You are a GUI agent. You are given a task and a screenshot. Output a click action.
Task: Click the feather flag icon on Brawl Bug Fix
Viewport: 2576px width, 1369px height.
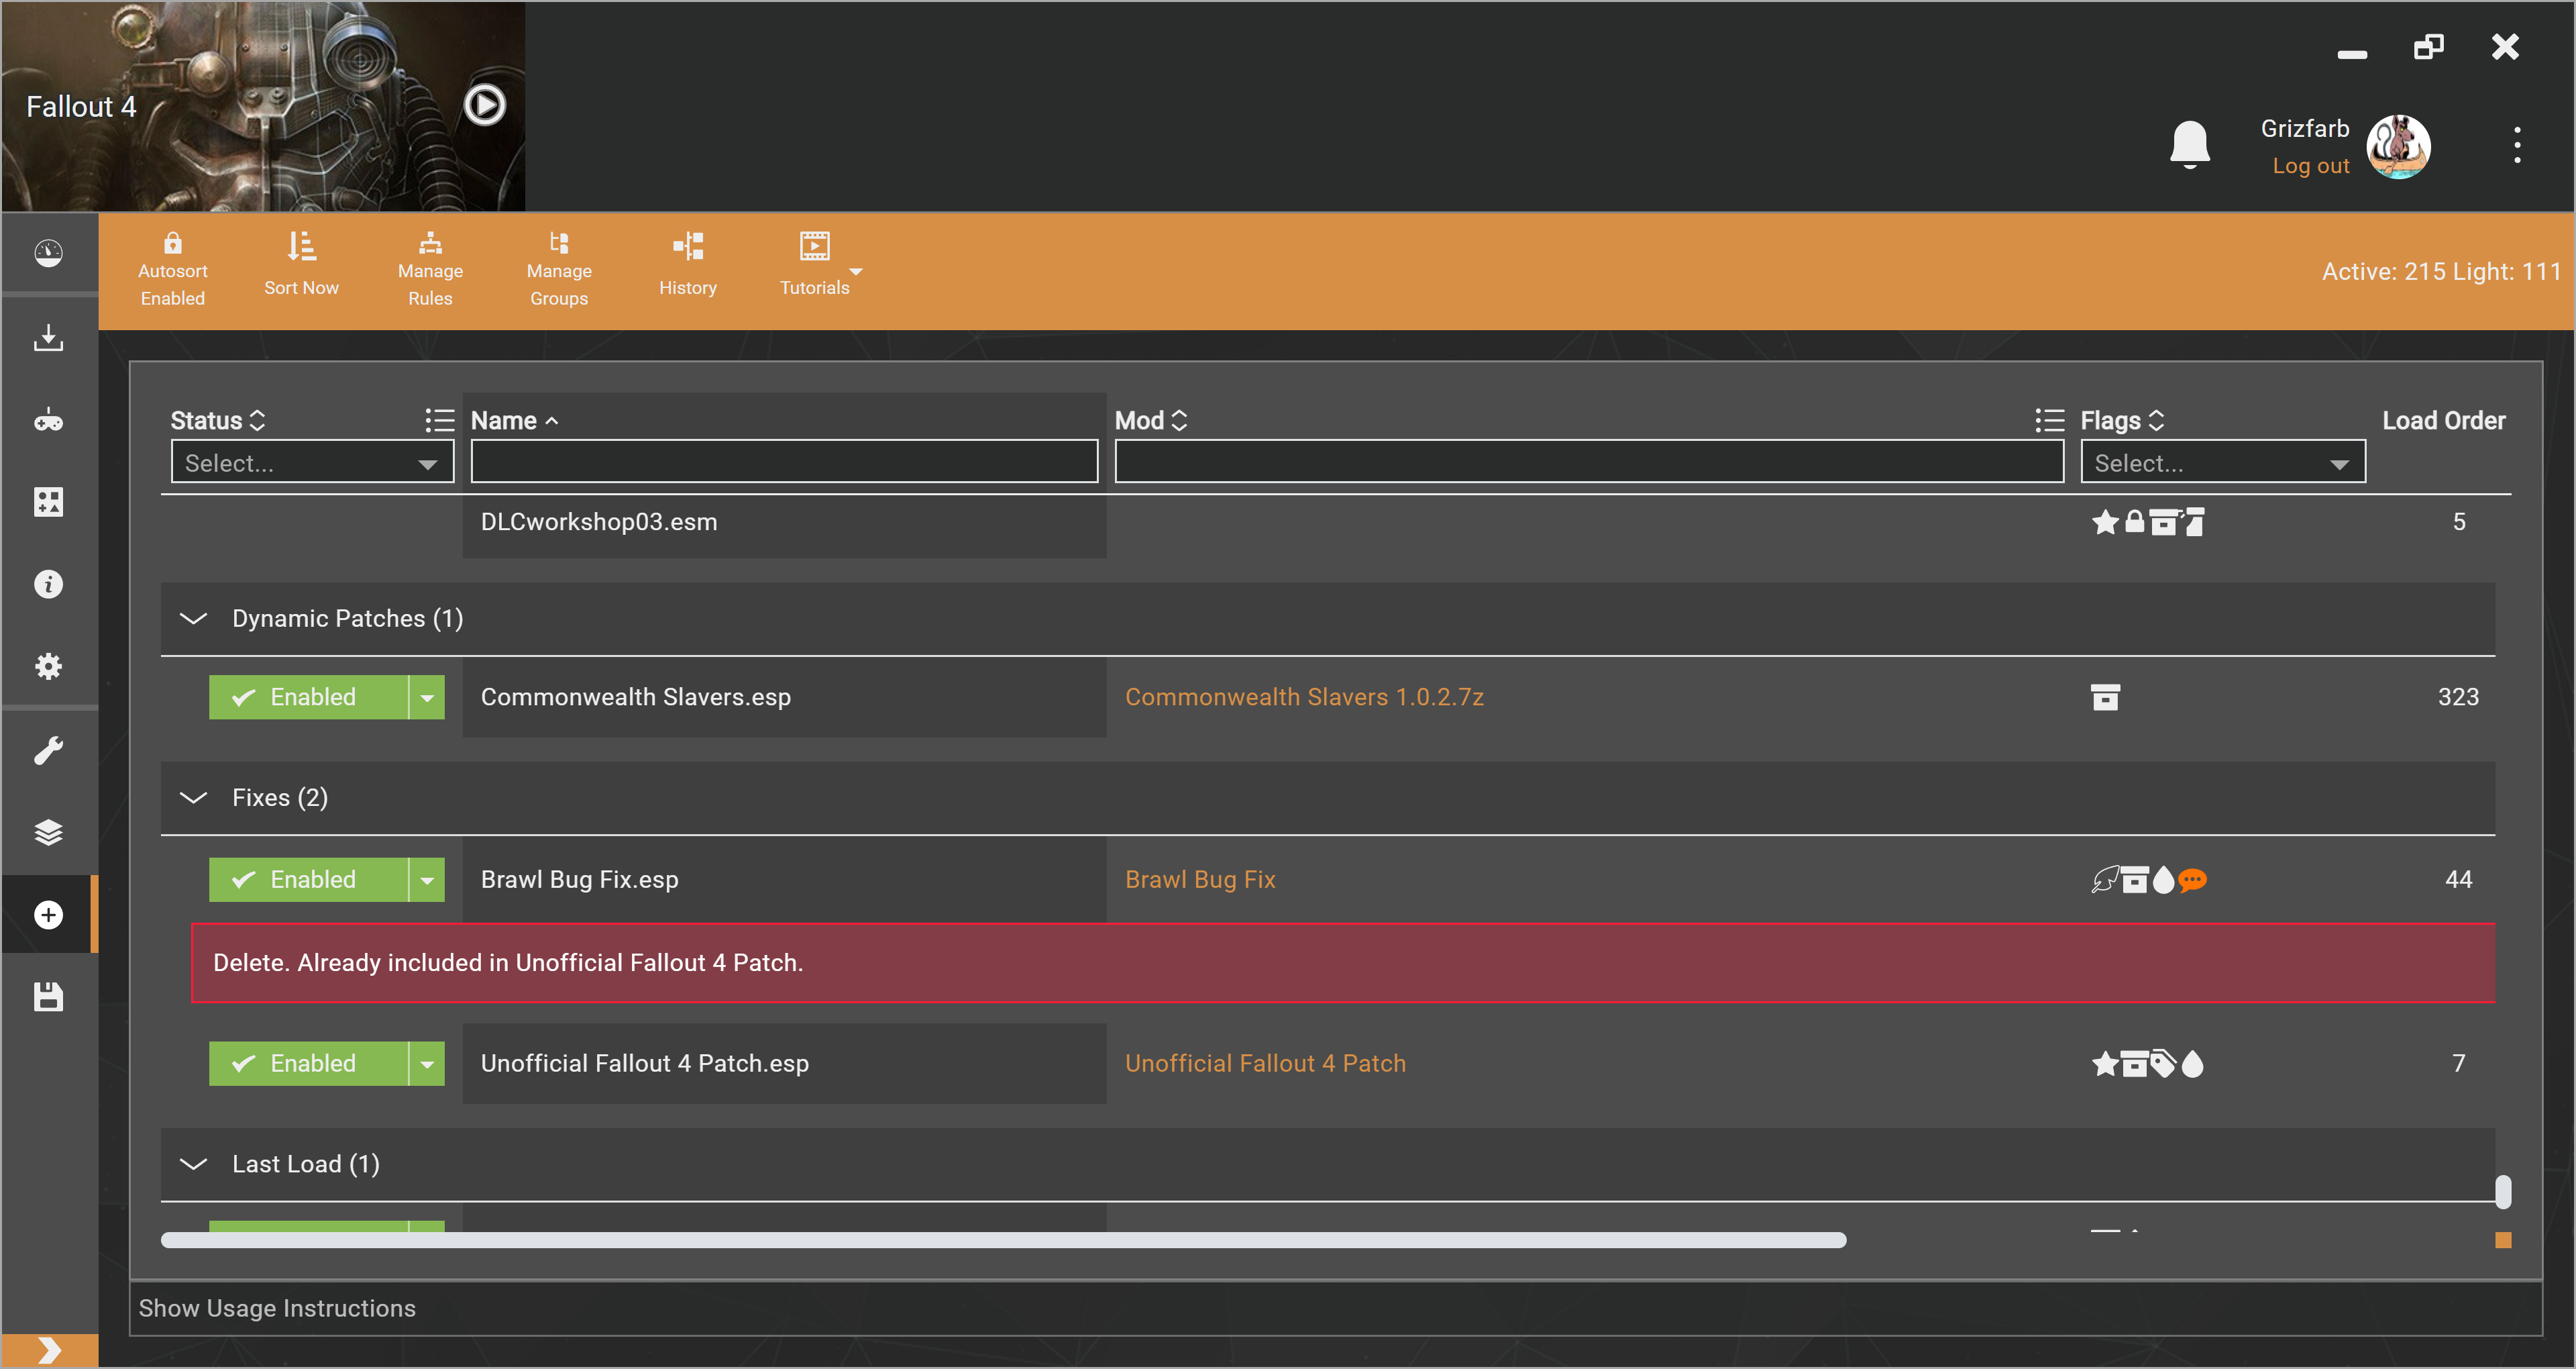2105,880
